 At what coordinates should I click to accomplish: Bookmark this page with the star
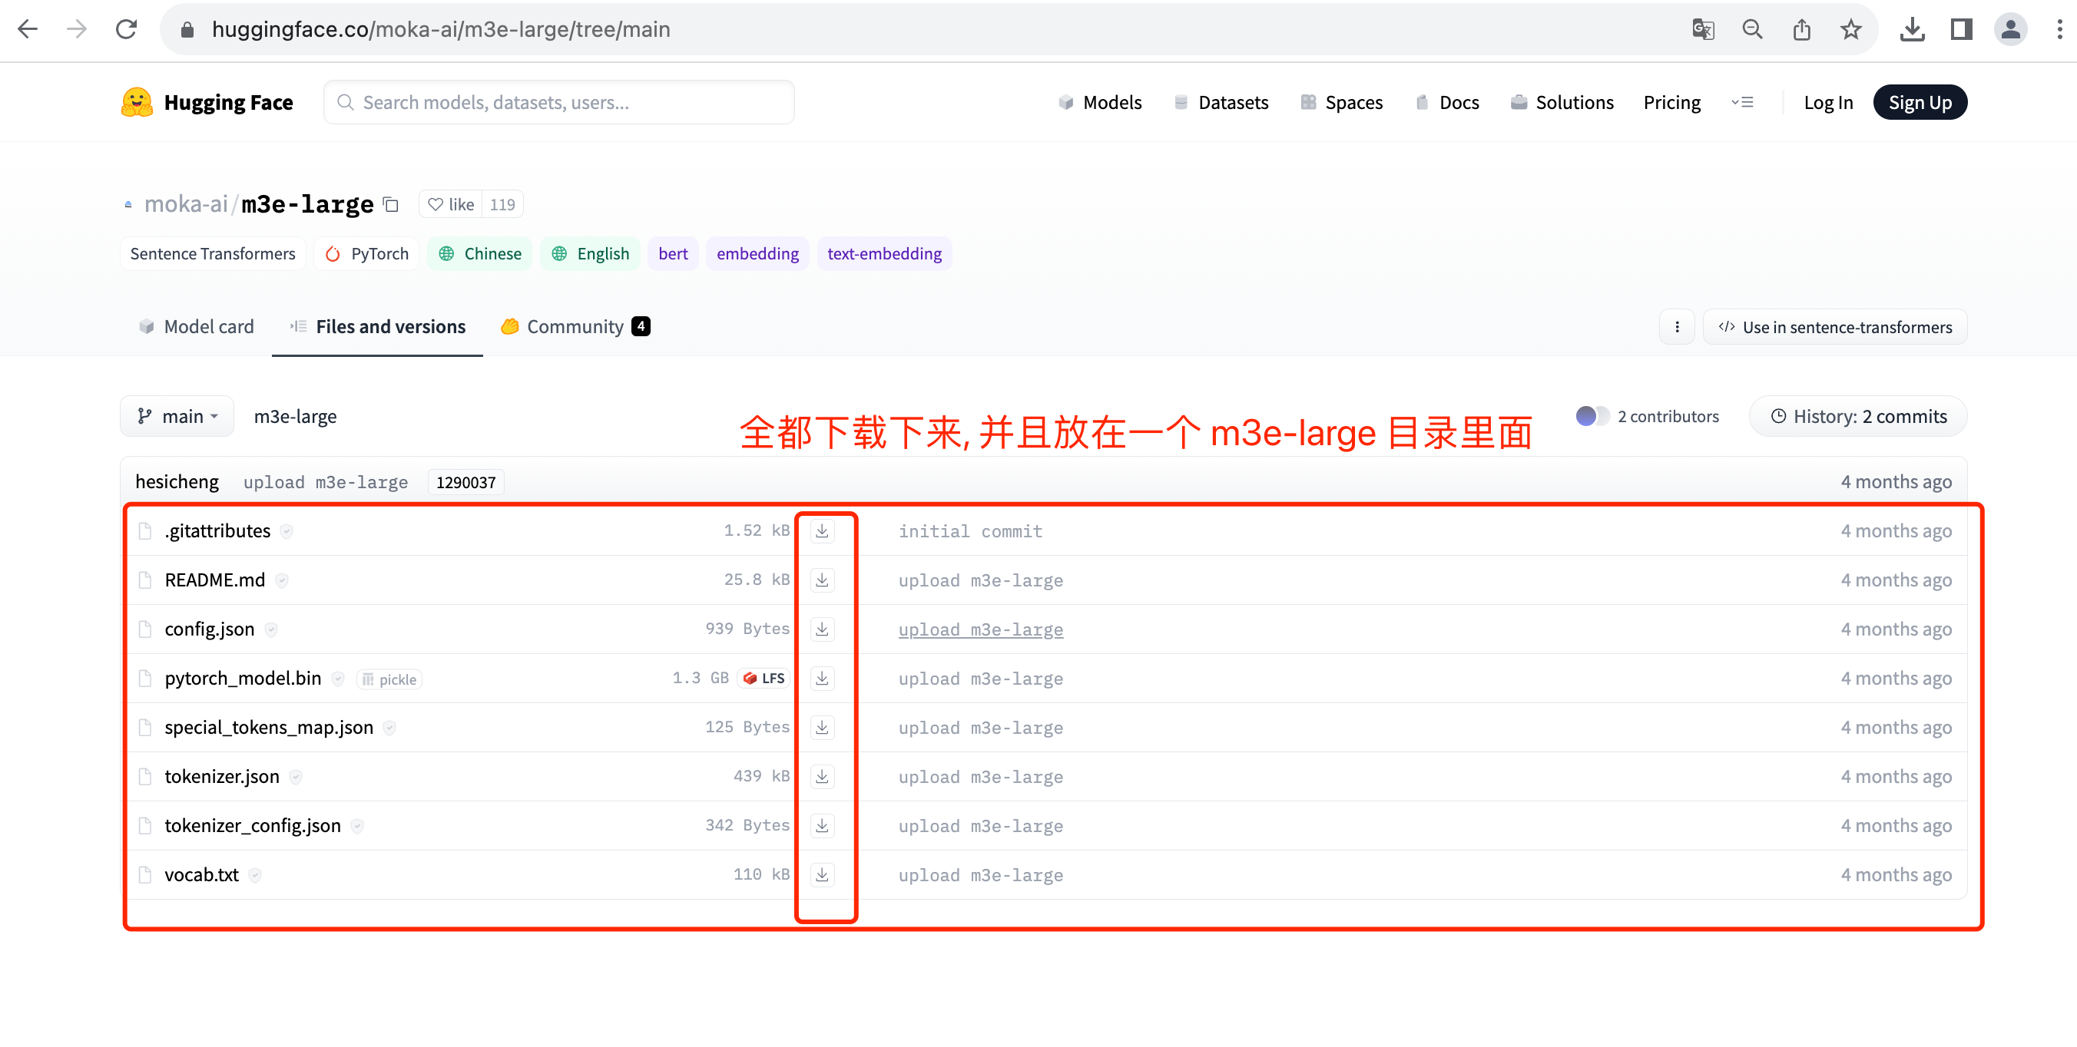1850,30
